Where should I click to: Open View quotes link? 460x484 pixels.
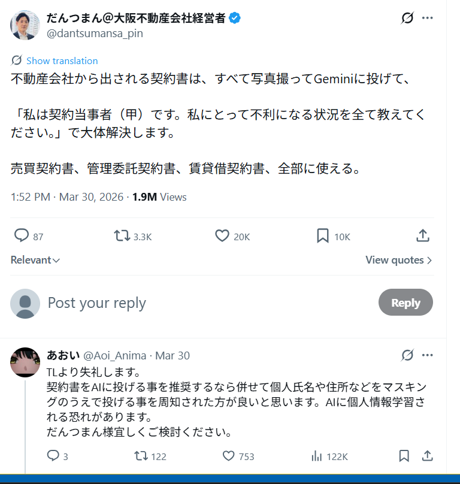[398, 260]
